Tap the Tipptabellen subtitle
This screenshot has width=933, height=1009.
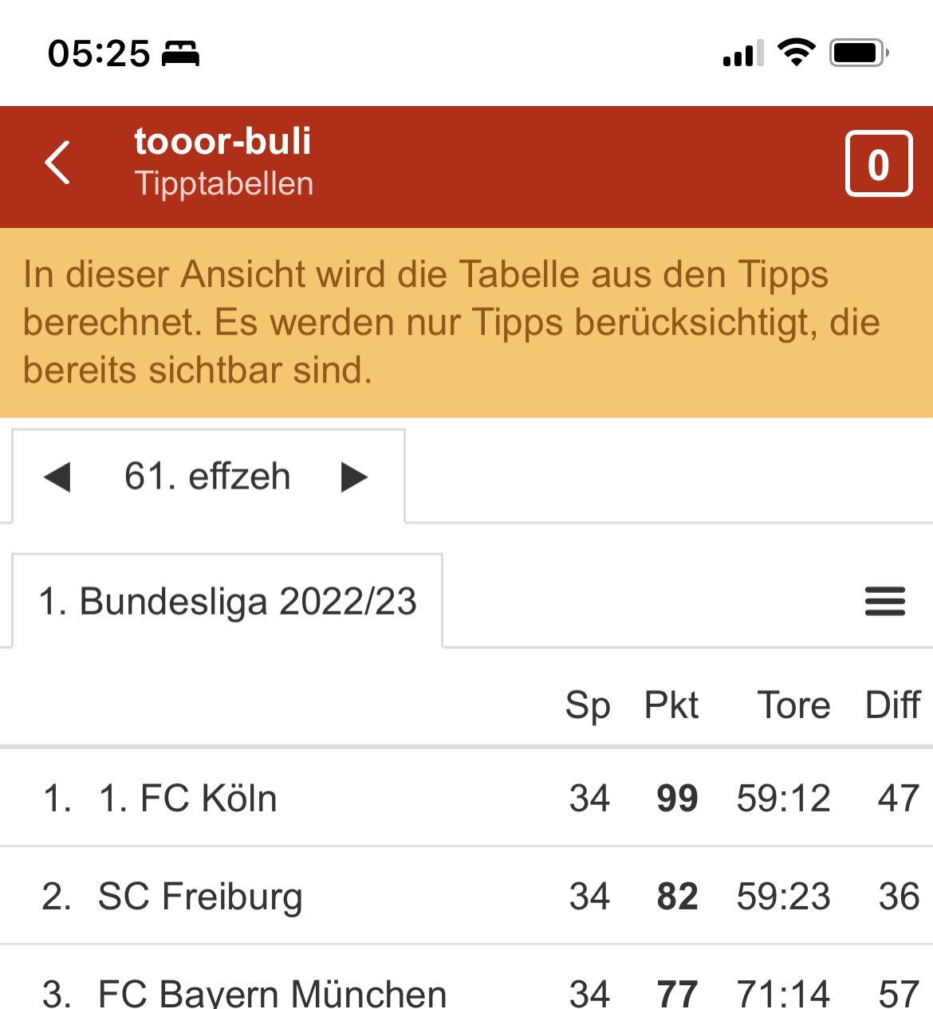pyautogui.click(x=224, y=184)
